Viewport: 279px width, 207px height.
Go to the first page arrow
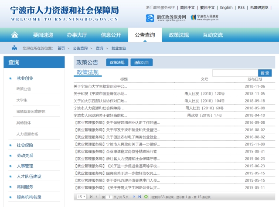(91, 197)
